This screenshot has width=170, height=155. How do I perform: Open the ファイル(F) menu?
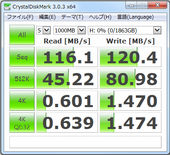coord(20,17)
